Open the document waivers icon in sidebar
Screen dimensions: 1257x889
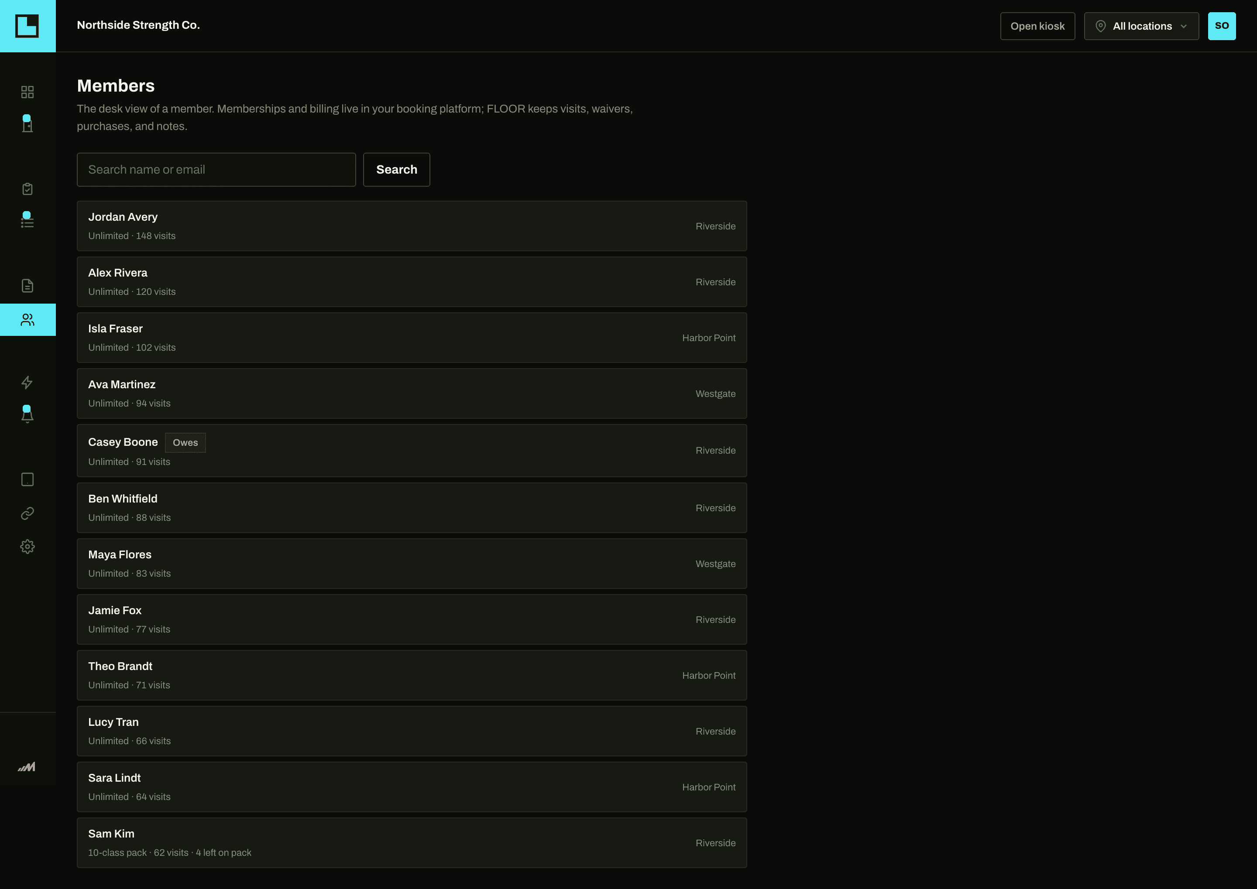pyautogui.click(x=27, y=286)
